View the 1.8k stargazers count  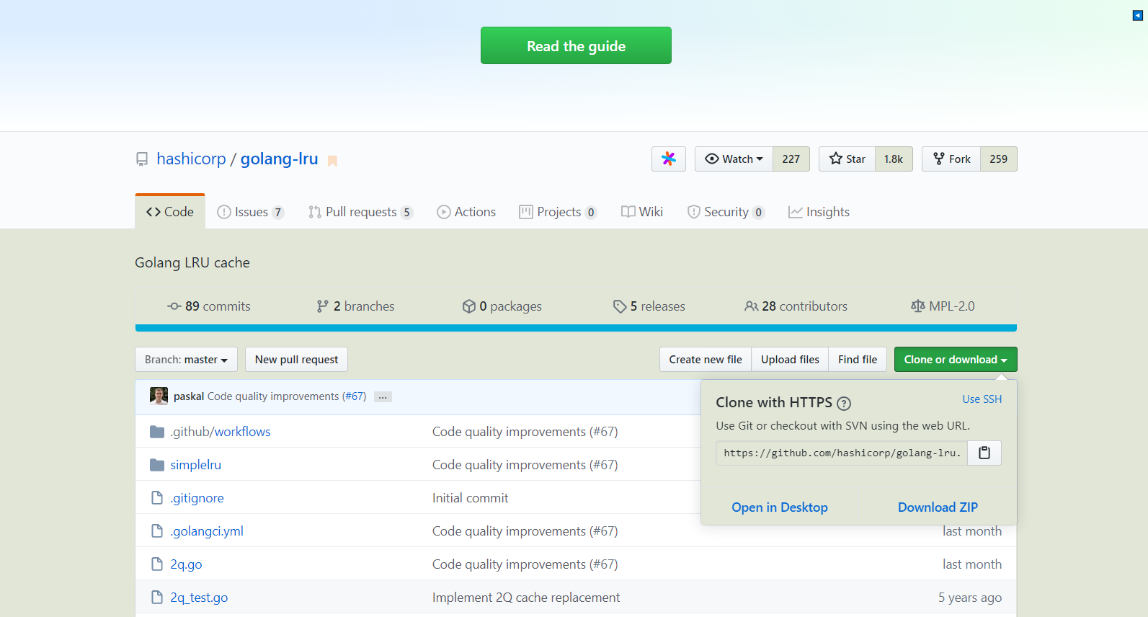(x=894, y=159)
